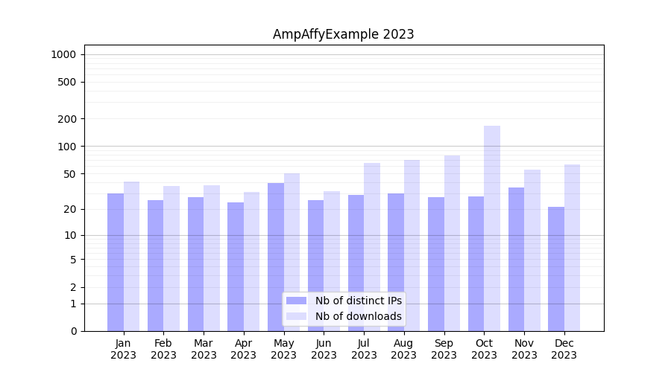Click the Apr 2023 distinct IPs bar
This screenshot has width=671, height=372.
[236, 266]
